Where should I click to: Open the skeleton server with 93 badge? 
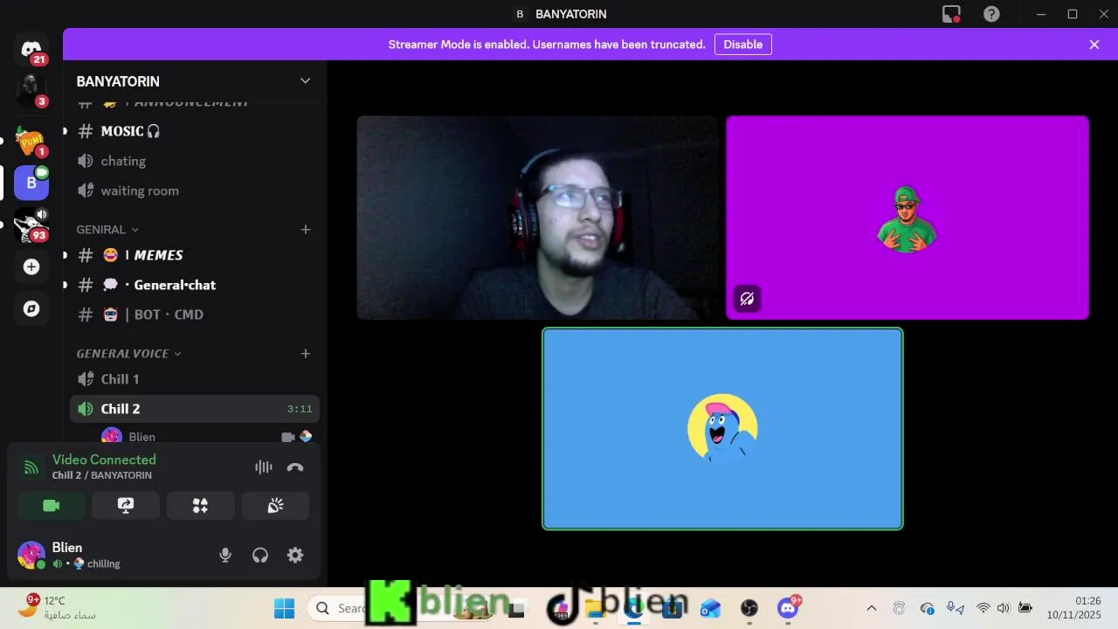tap(31, 225)
